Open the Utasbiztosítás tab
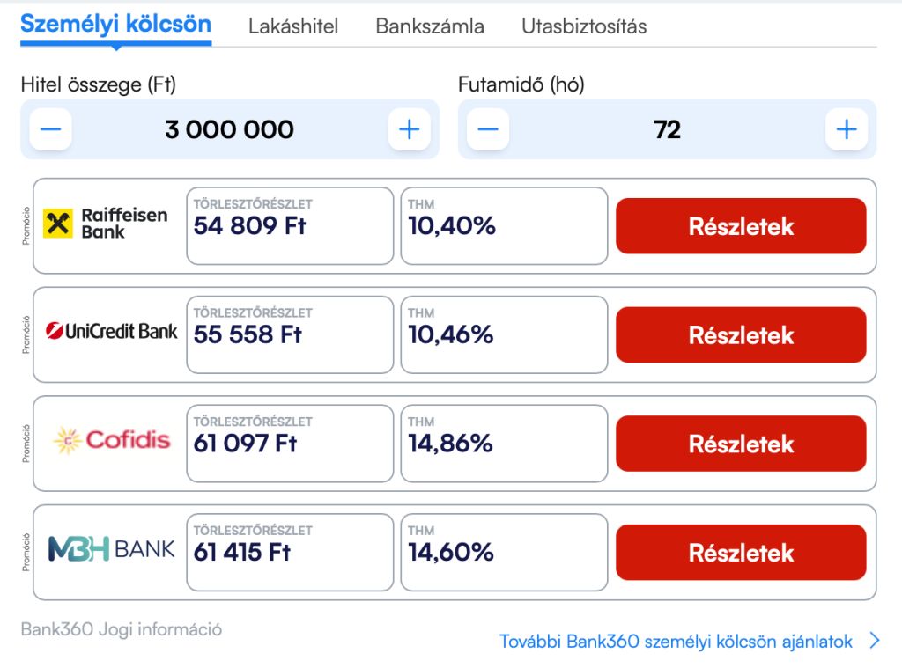 (584, 26)
